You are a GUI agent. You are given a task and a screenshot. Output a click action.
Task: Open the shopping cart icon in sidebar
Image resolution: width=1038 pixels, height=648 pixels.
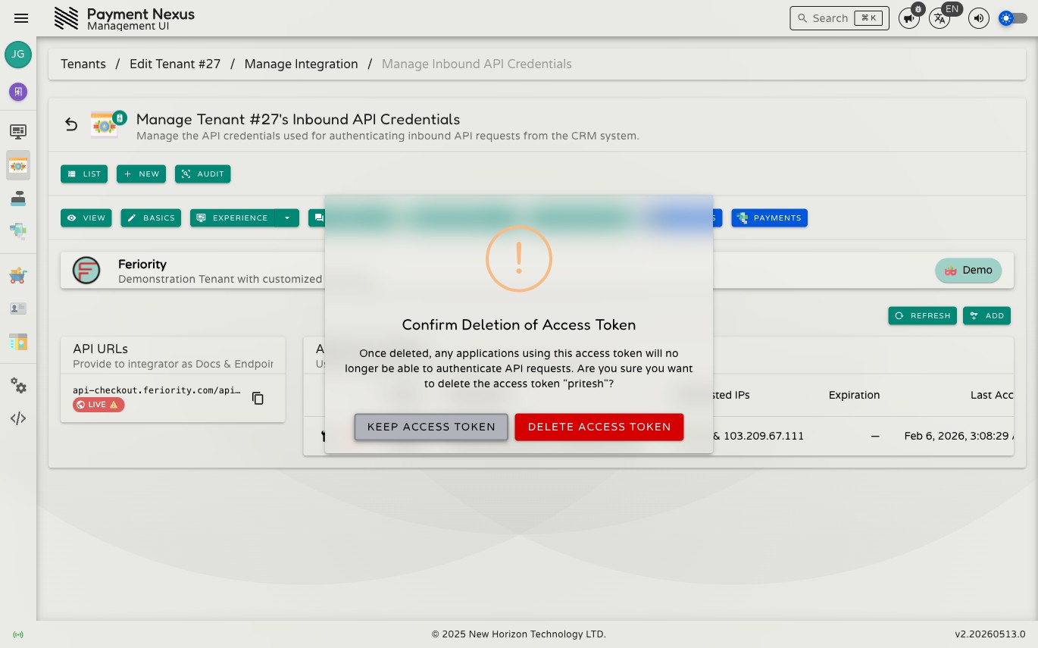pyautogui.click(x=18, y=276)
